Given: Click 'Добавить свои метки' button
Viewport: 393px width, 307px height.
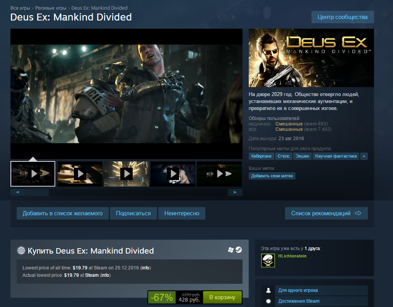Looking at the screenshot, I should pos(272,176).
